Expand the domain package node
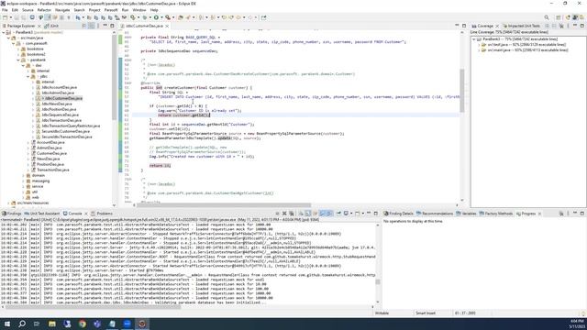Screen dimensions: 587x330 (x=23, y=175)
